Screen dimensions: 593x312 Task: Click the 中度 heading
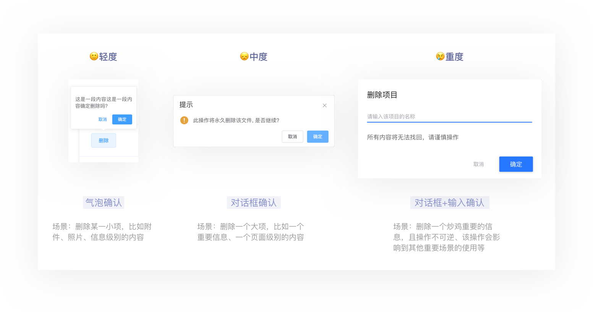pos(258,57)
